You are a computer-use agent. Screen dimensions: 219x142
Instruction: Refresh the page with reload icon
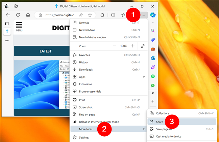tap(18, 15)
